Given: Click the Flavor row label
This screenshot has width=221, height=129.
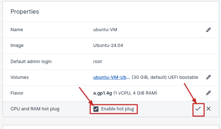Looking at the screenshot, I should [17, 93].
